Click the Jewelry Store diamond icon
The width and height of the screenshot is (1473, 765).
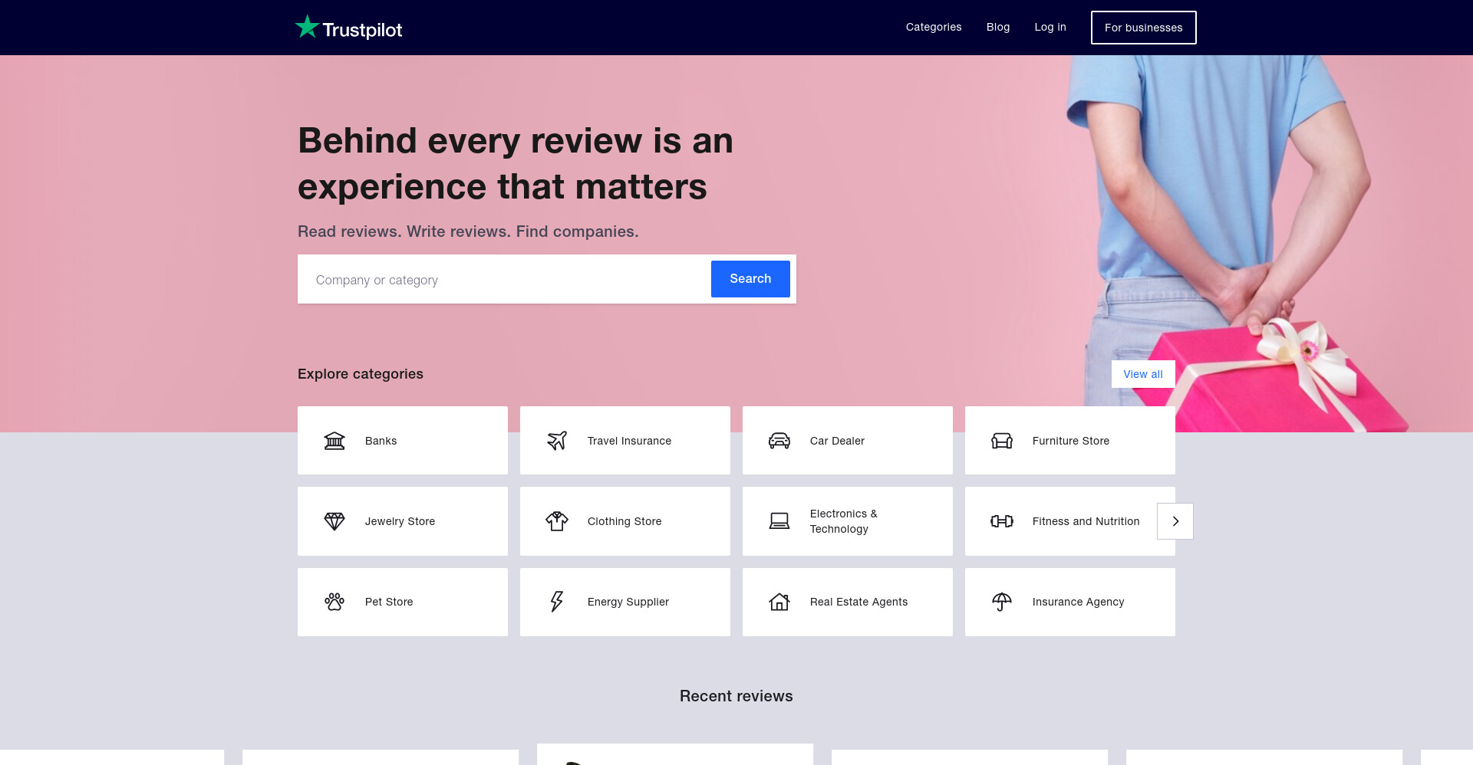(x=334, y=521)
